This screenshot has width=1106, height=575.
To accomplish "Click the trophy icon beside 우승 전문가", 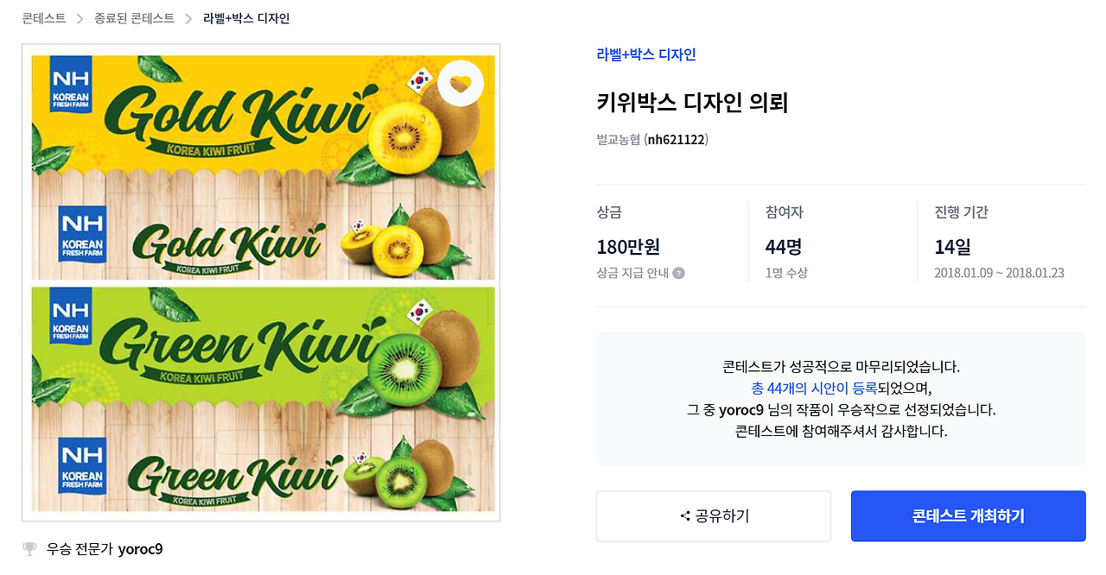I will click(30, 549).
